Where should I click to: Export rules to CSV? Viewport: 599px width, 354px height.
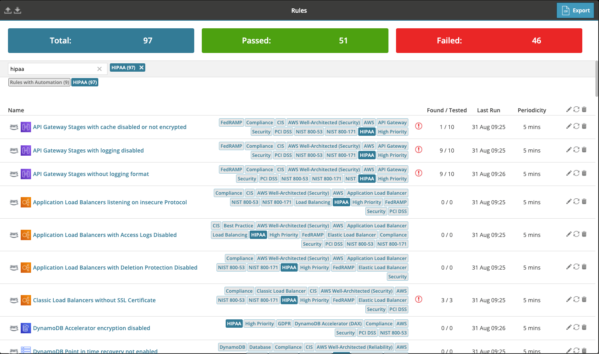click(x=575, y=10)
